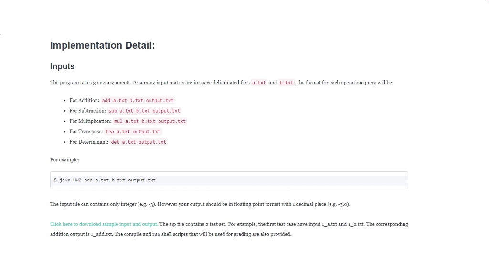
Task: Click the code 'sub a.txt b.txt output.txt'
Action: coord(144,111)
